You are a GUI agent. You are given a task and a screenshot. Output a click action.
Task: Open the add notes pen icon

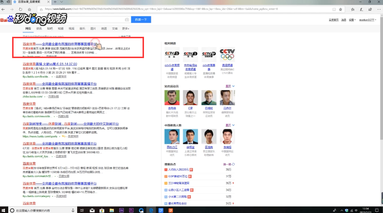click(361, 9)
